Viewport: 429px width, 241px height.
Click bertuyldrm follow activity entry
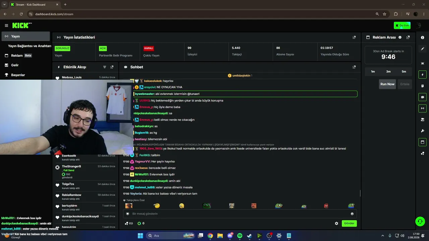(85, 207)
